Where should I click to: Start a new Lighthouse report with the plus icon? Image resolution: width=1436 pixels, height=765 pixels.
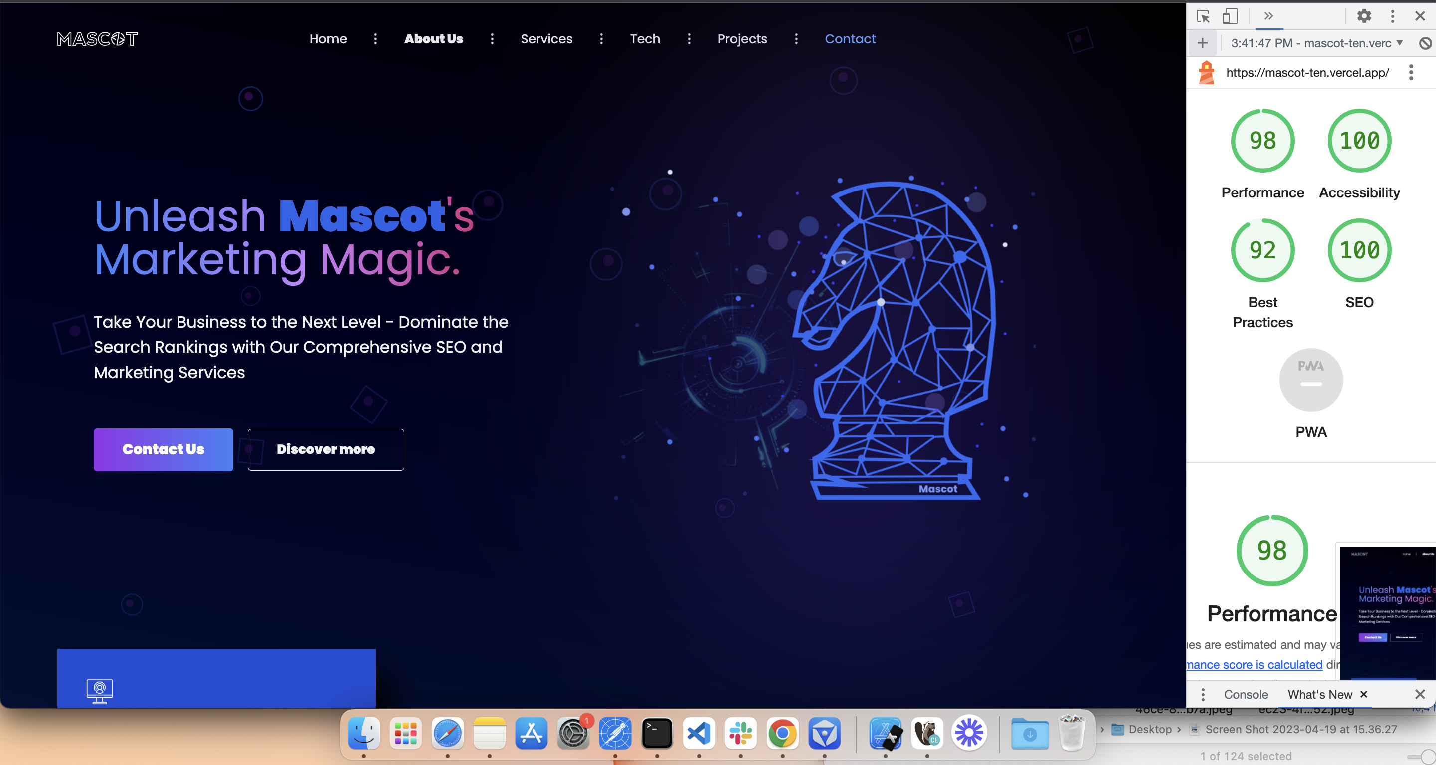point(1203,42)
